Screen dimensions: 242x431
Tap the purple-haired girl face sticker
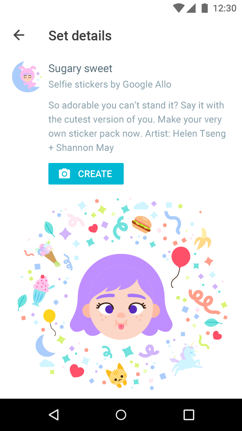(121, 300)
